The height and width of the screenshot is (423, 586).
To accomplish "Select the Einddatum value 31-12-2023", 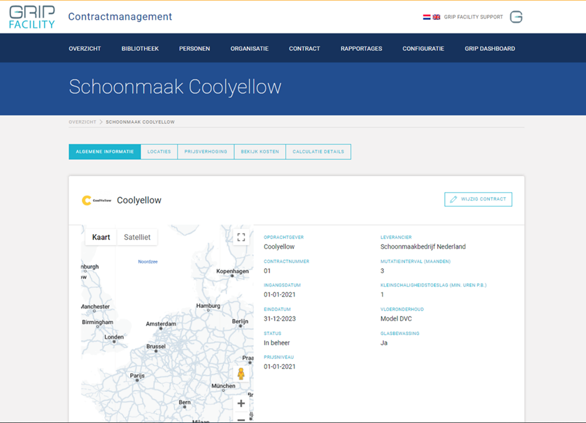I will click(280, 319).
